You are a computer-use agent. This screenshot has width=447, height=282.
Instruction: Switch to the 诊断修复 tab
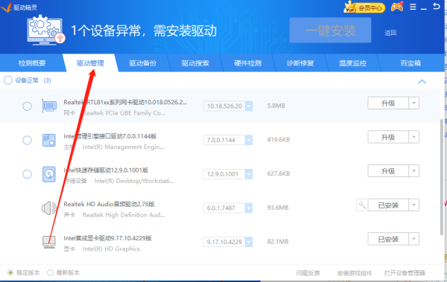point(300,63)
